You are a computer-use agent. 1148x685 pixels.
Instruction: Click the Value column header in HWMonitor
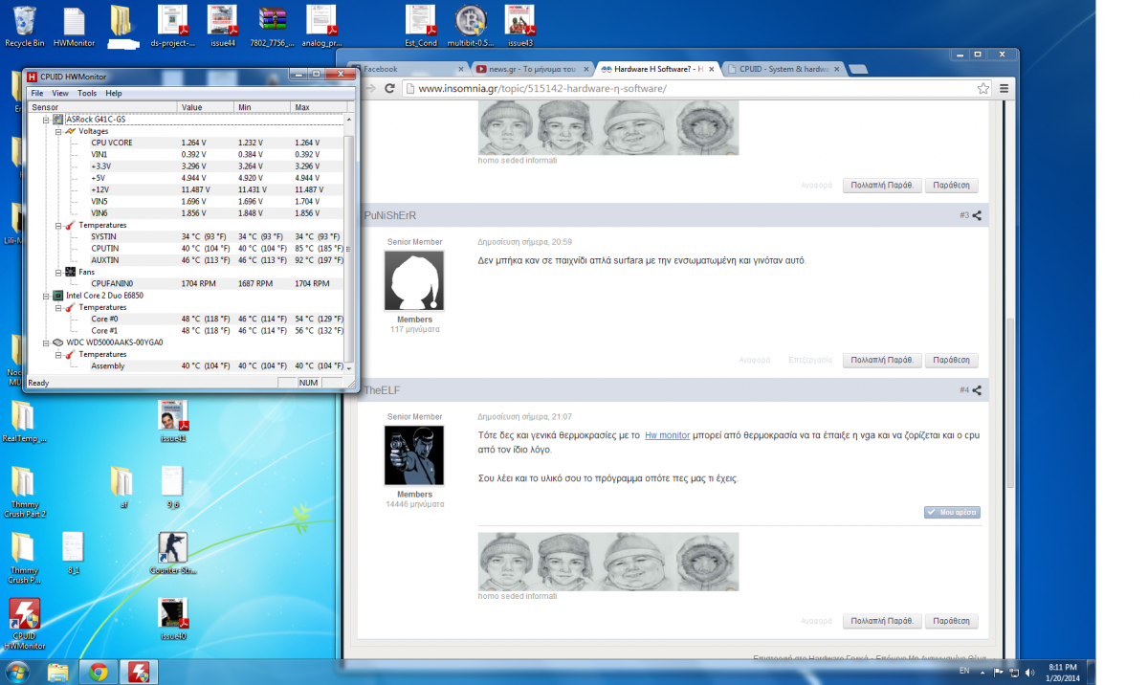coord(206,107)
